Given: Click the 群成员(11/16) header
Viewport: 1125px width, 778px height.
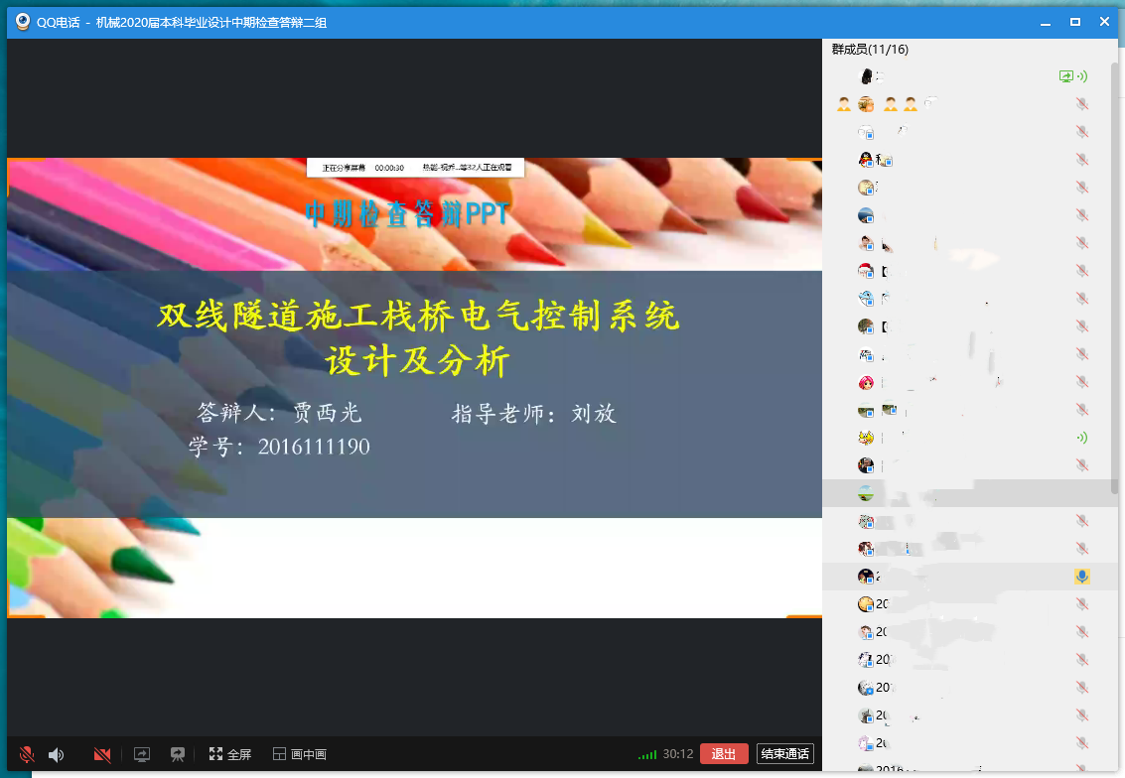Looking at the screenshot, I should click(x=870, y=50).
